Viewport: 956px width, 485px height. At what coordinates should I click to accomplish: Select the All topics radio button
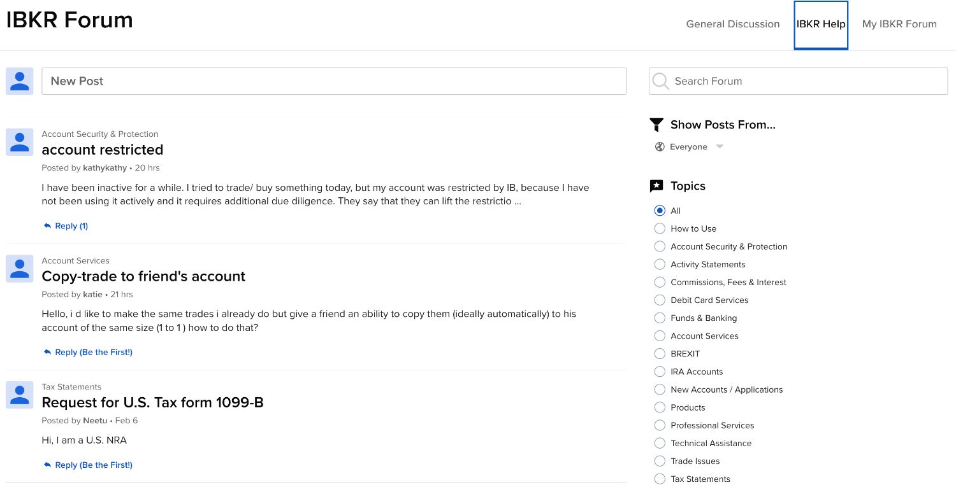pyautogui.click(x=660, y=211)
